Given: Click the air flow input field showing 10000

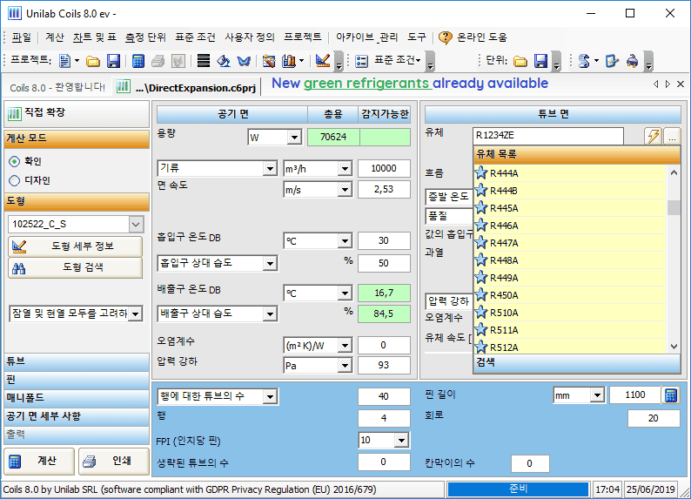Looking at the screenshot, I should [x=384, y=168].
